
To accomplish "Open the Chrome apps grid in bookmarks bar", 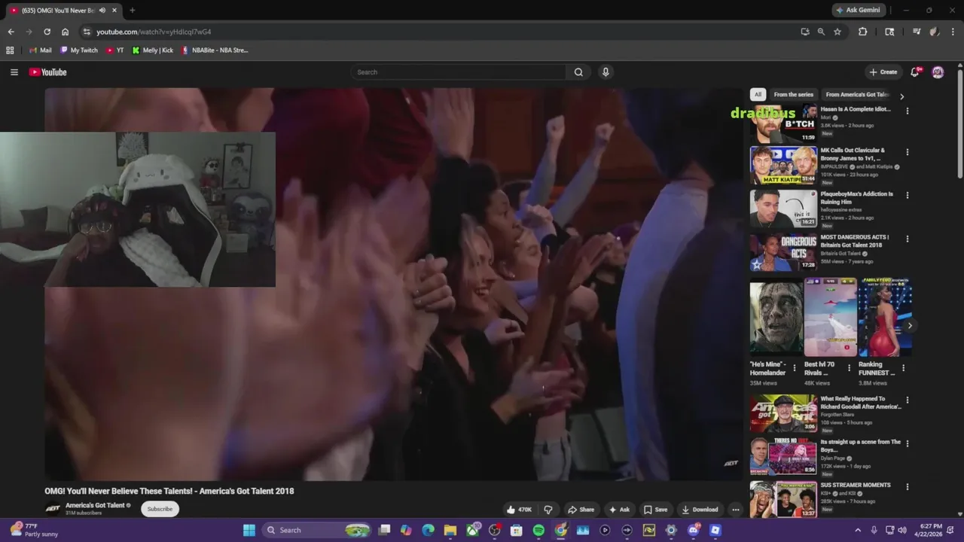I will (x=10, y=50).
